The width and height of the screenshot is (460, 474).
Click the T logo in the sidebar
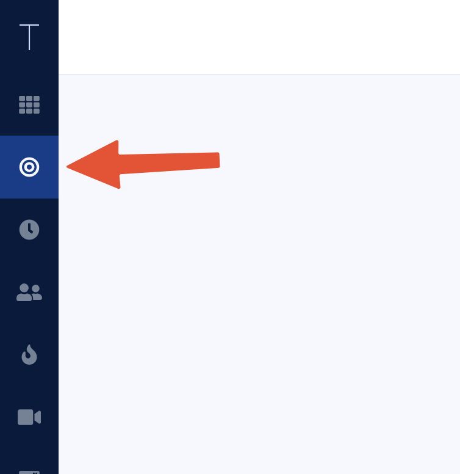tap(29, 37)
